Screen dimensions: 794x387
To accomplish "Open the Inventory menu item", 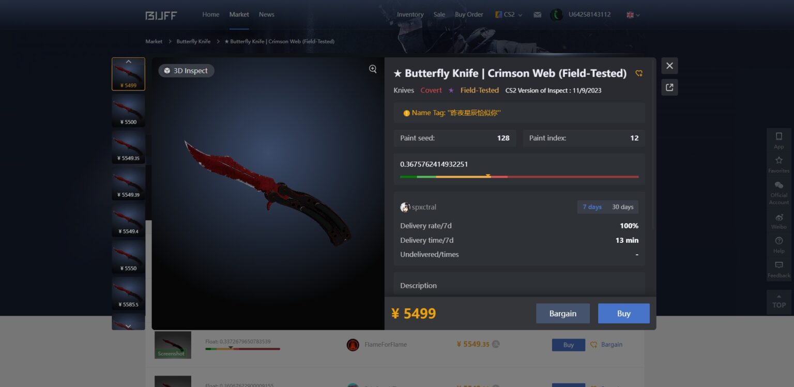I will [410, 14].
